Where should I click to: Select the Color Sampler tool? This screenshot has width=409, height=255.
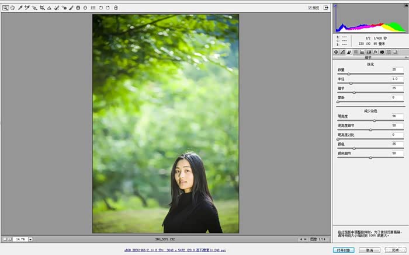[x=27, y=8]
